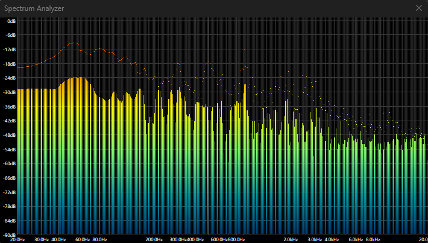Select the -24dB level axis label

(x=10, y=78)
